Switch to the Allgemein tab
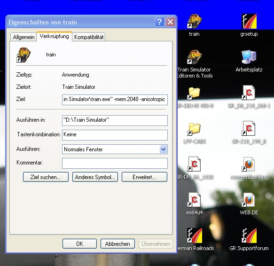 [23, 37]
